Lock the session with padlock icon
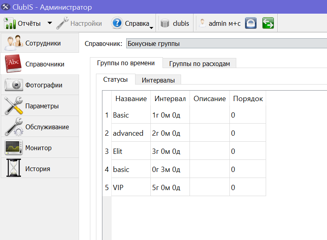 [x=251, y=23]
